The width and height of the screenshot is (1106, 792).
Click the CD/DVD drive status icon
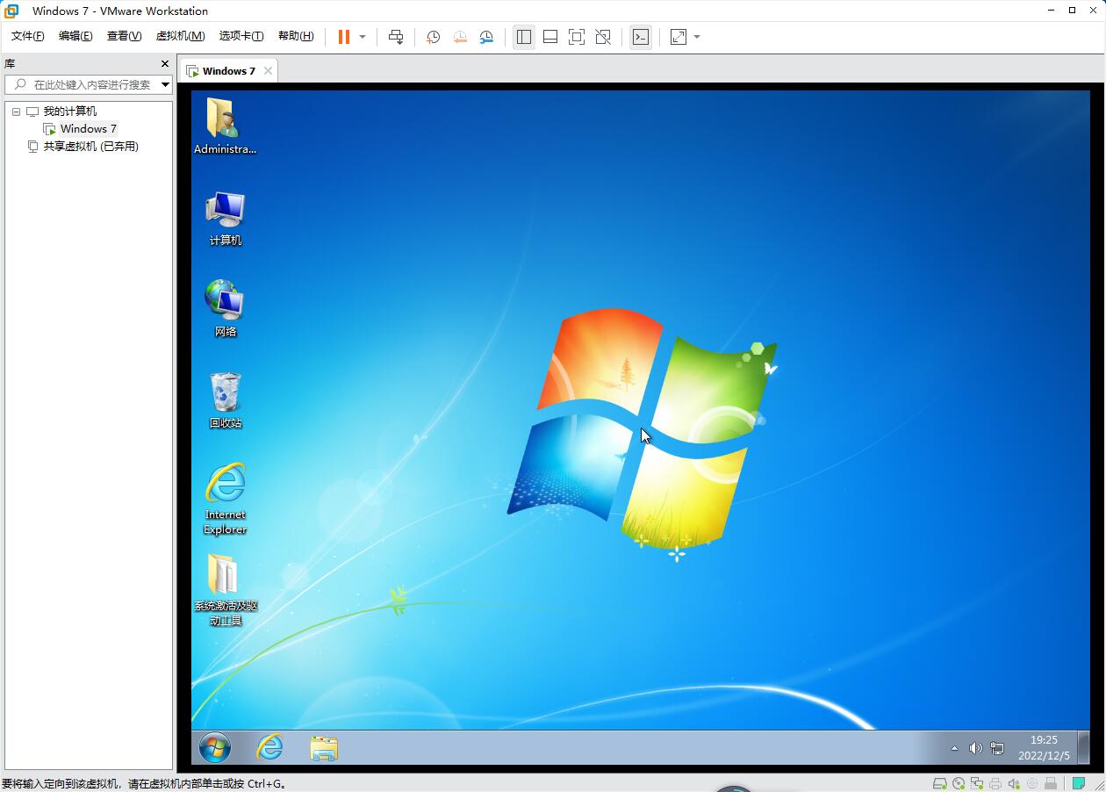point(959,783)
